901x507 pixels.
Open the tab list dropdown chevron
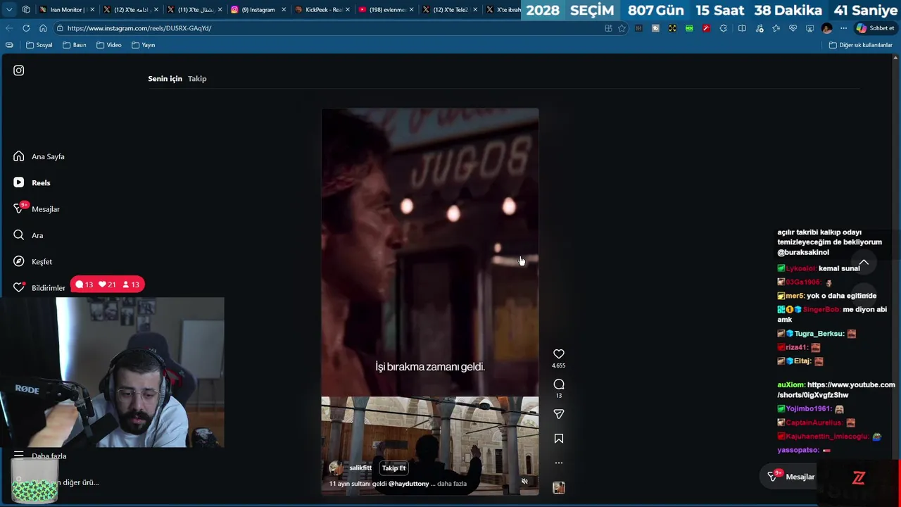tap(9, 10)
